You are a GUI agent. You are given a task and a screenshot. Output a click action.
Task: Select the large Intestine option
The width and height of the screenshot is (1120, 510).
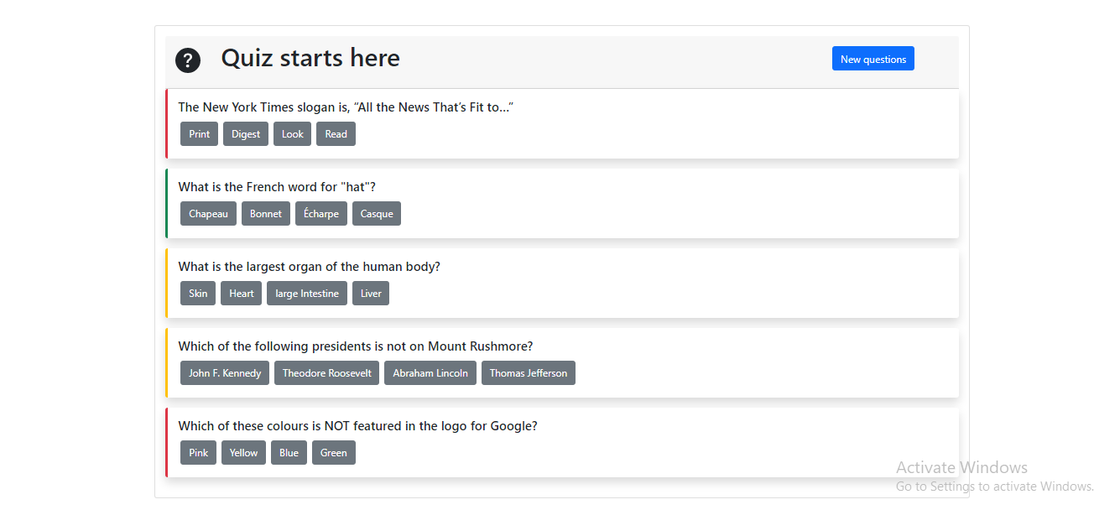(307, 294)
